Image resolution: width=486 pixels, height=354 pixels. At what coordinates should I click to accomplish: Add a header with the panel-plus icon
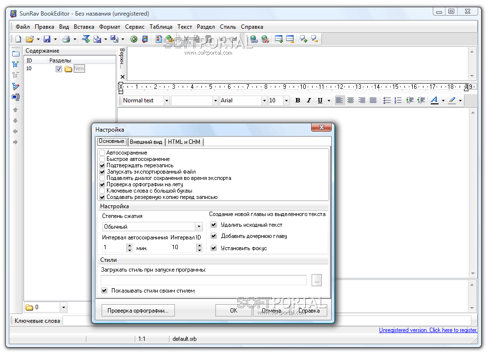point(278,39)
